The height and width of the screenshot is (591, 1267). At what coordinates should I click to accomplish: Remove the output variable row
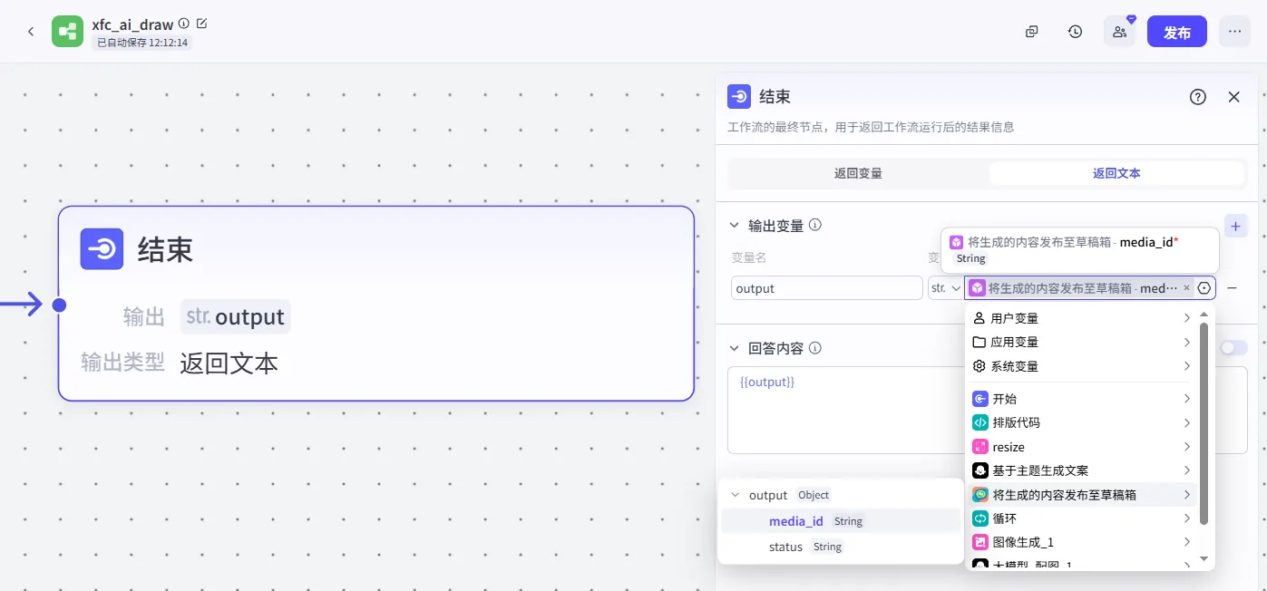pyautogui.click(x=1233, y=288)
